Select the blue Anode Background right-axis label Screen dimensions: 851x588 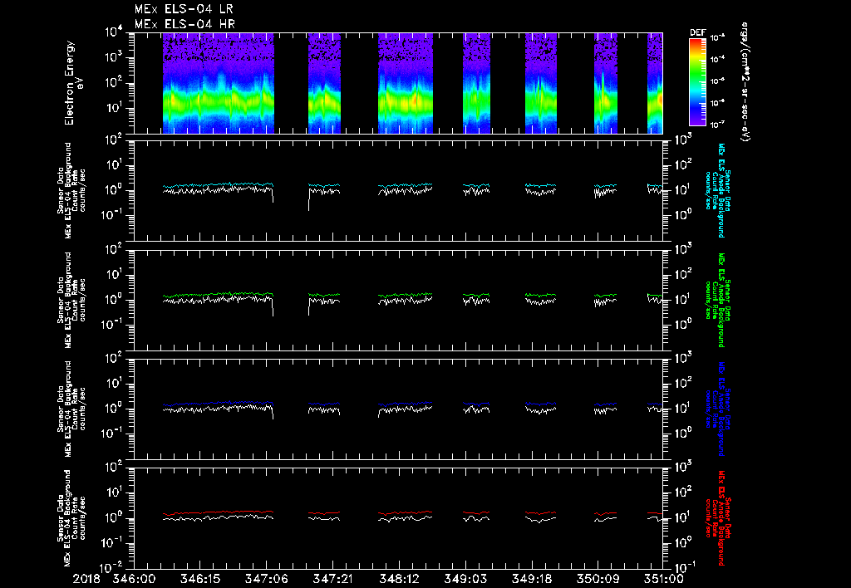pos(717,409)
